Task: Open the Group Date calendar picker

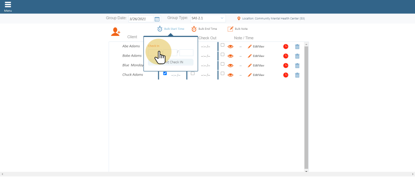Action: pyautogui.click(x=157, y=19)
